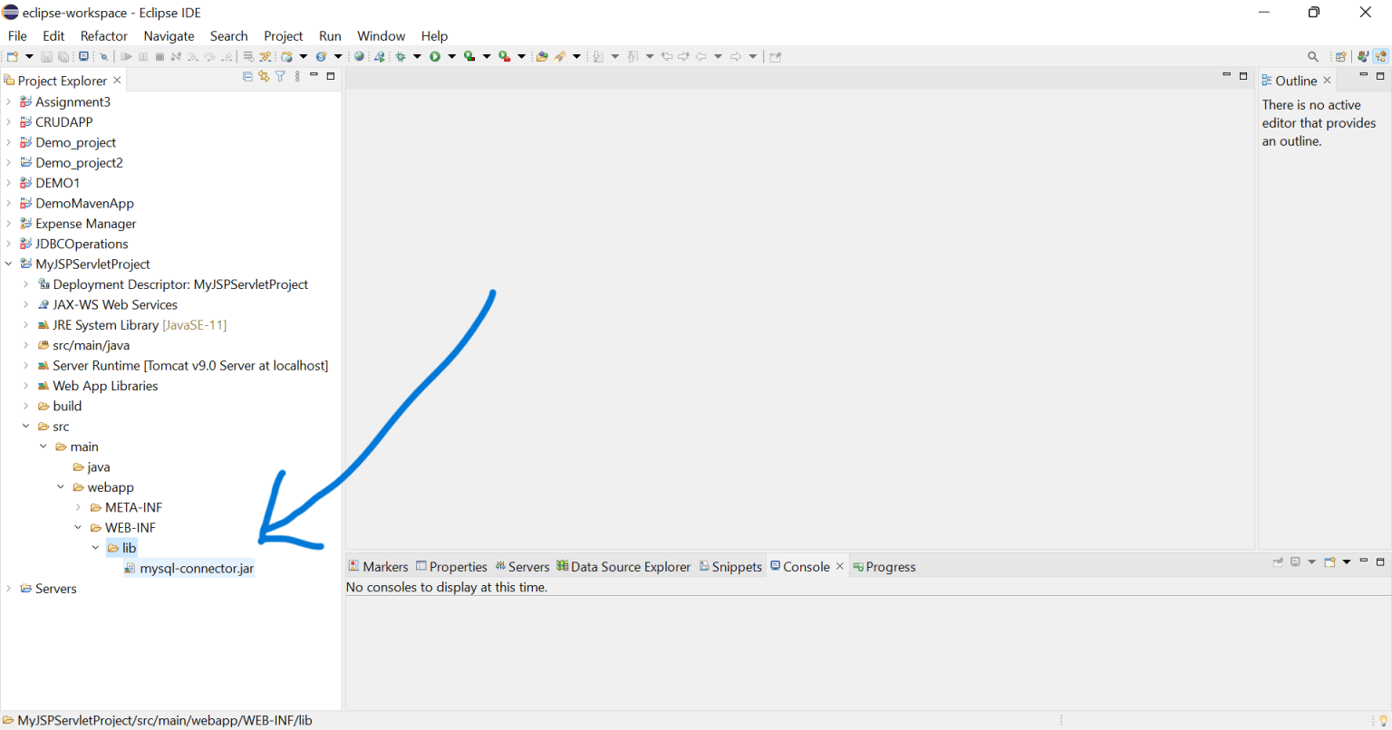Click the Open Web Browser globe icon
1392x730 pixels.
click(360, 56)
